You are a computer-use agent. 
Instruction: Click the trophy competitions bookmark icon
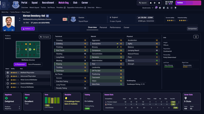tap(175, 8)
